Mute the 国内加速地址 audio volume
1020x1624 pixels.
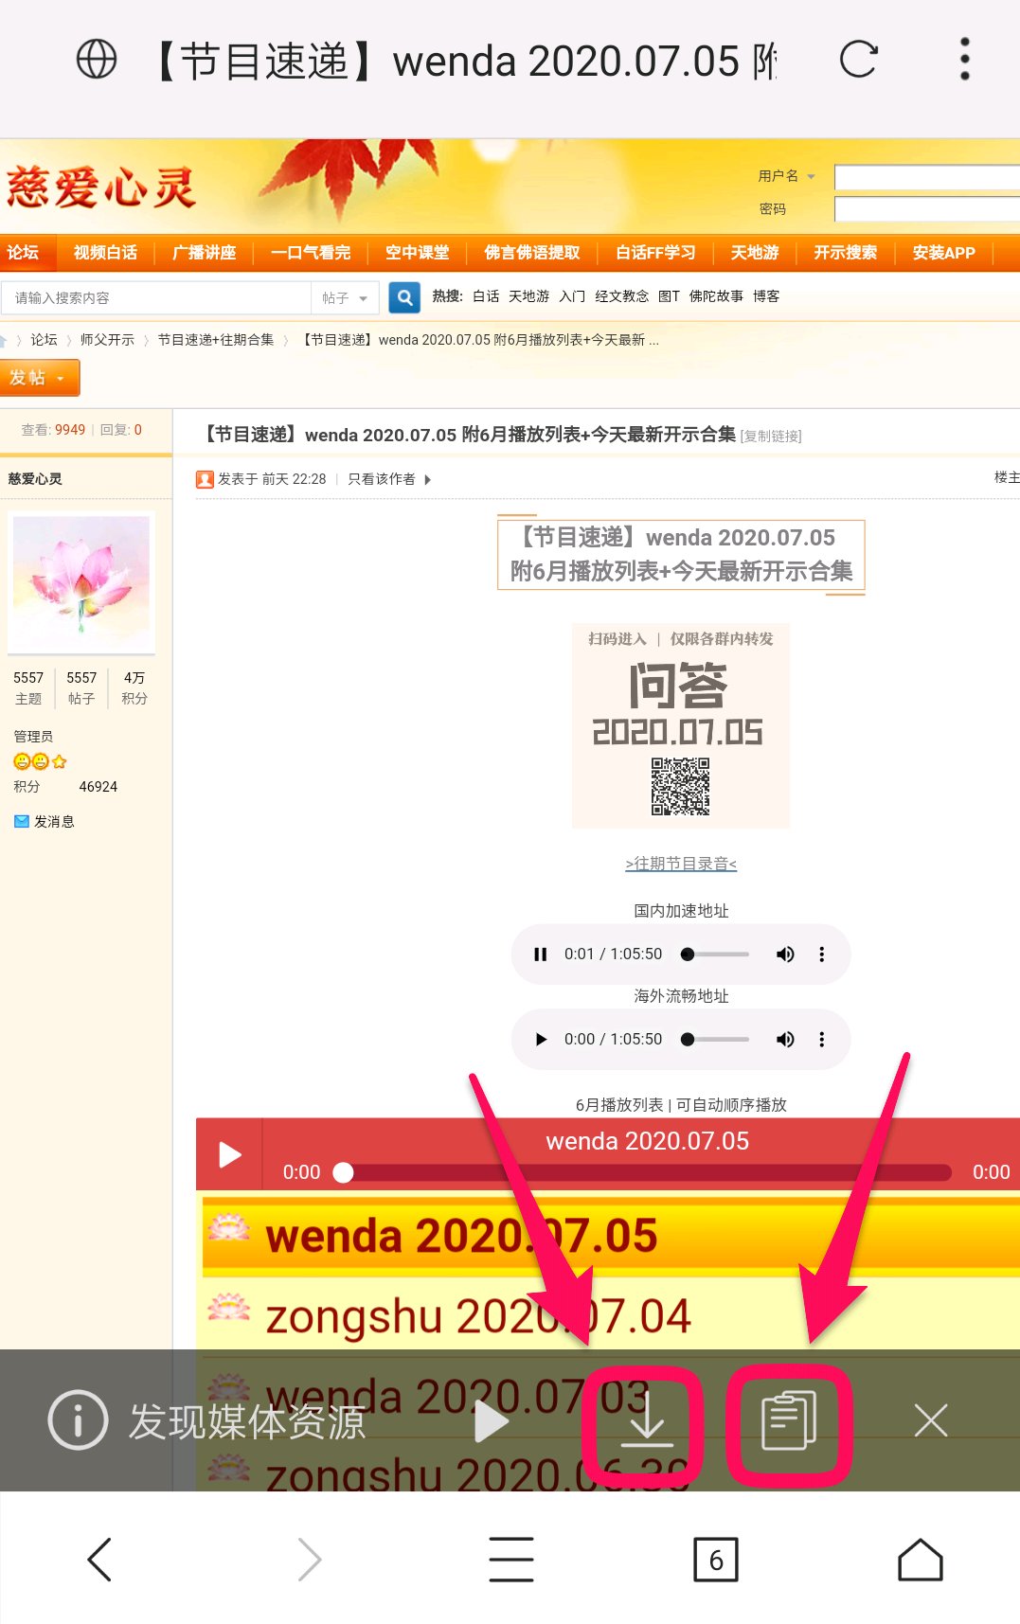tap(785, 955)
